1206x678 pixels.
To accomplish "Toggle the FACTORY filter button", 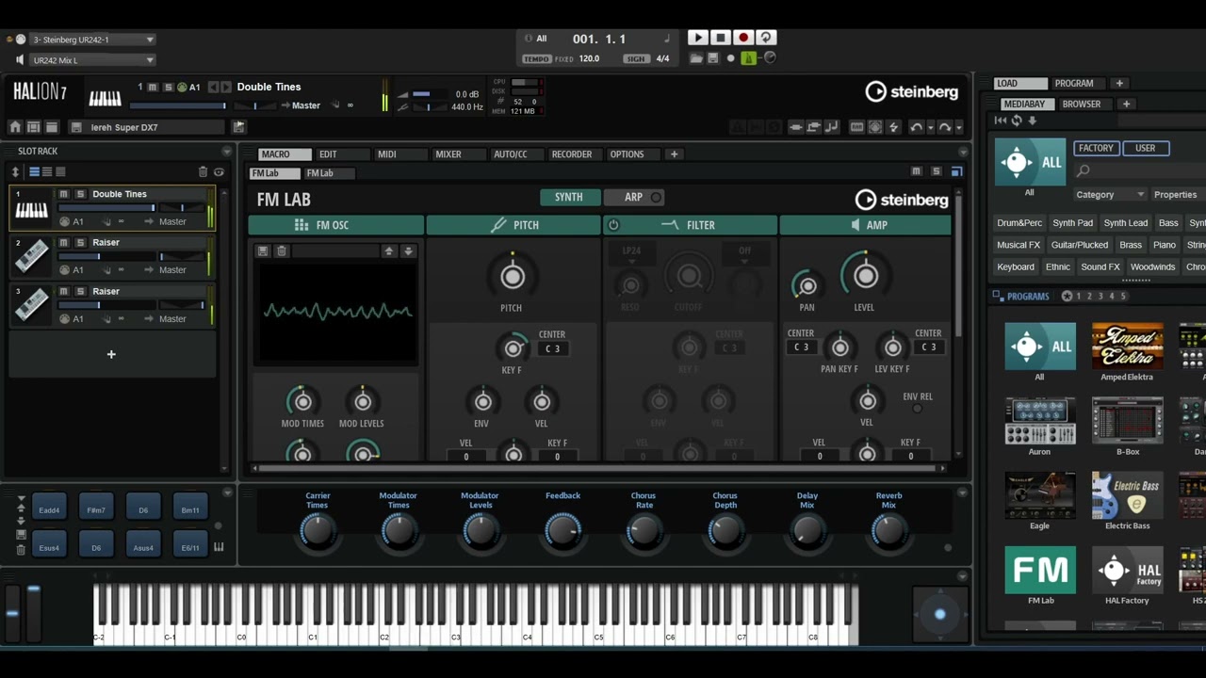I will pyautogui.click(x=1096, y=148).
